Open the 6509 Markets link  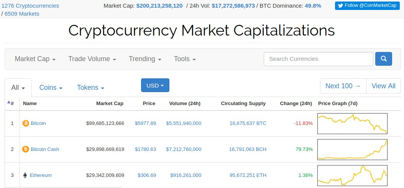(22, 14)
